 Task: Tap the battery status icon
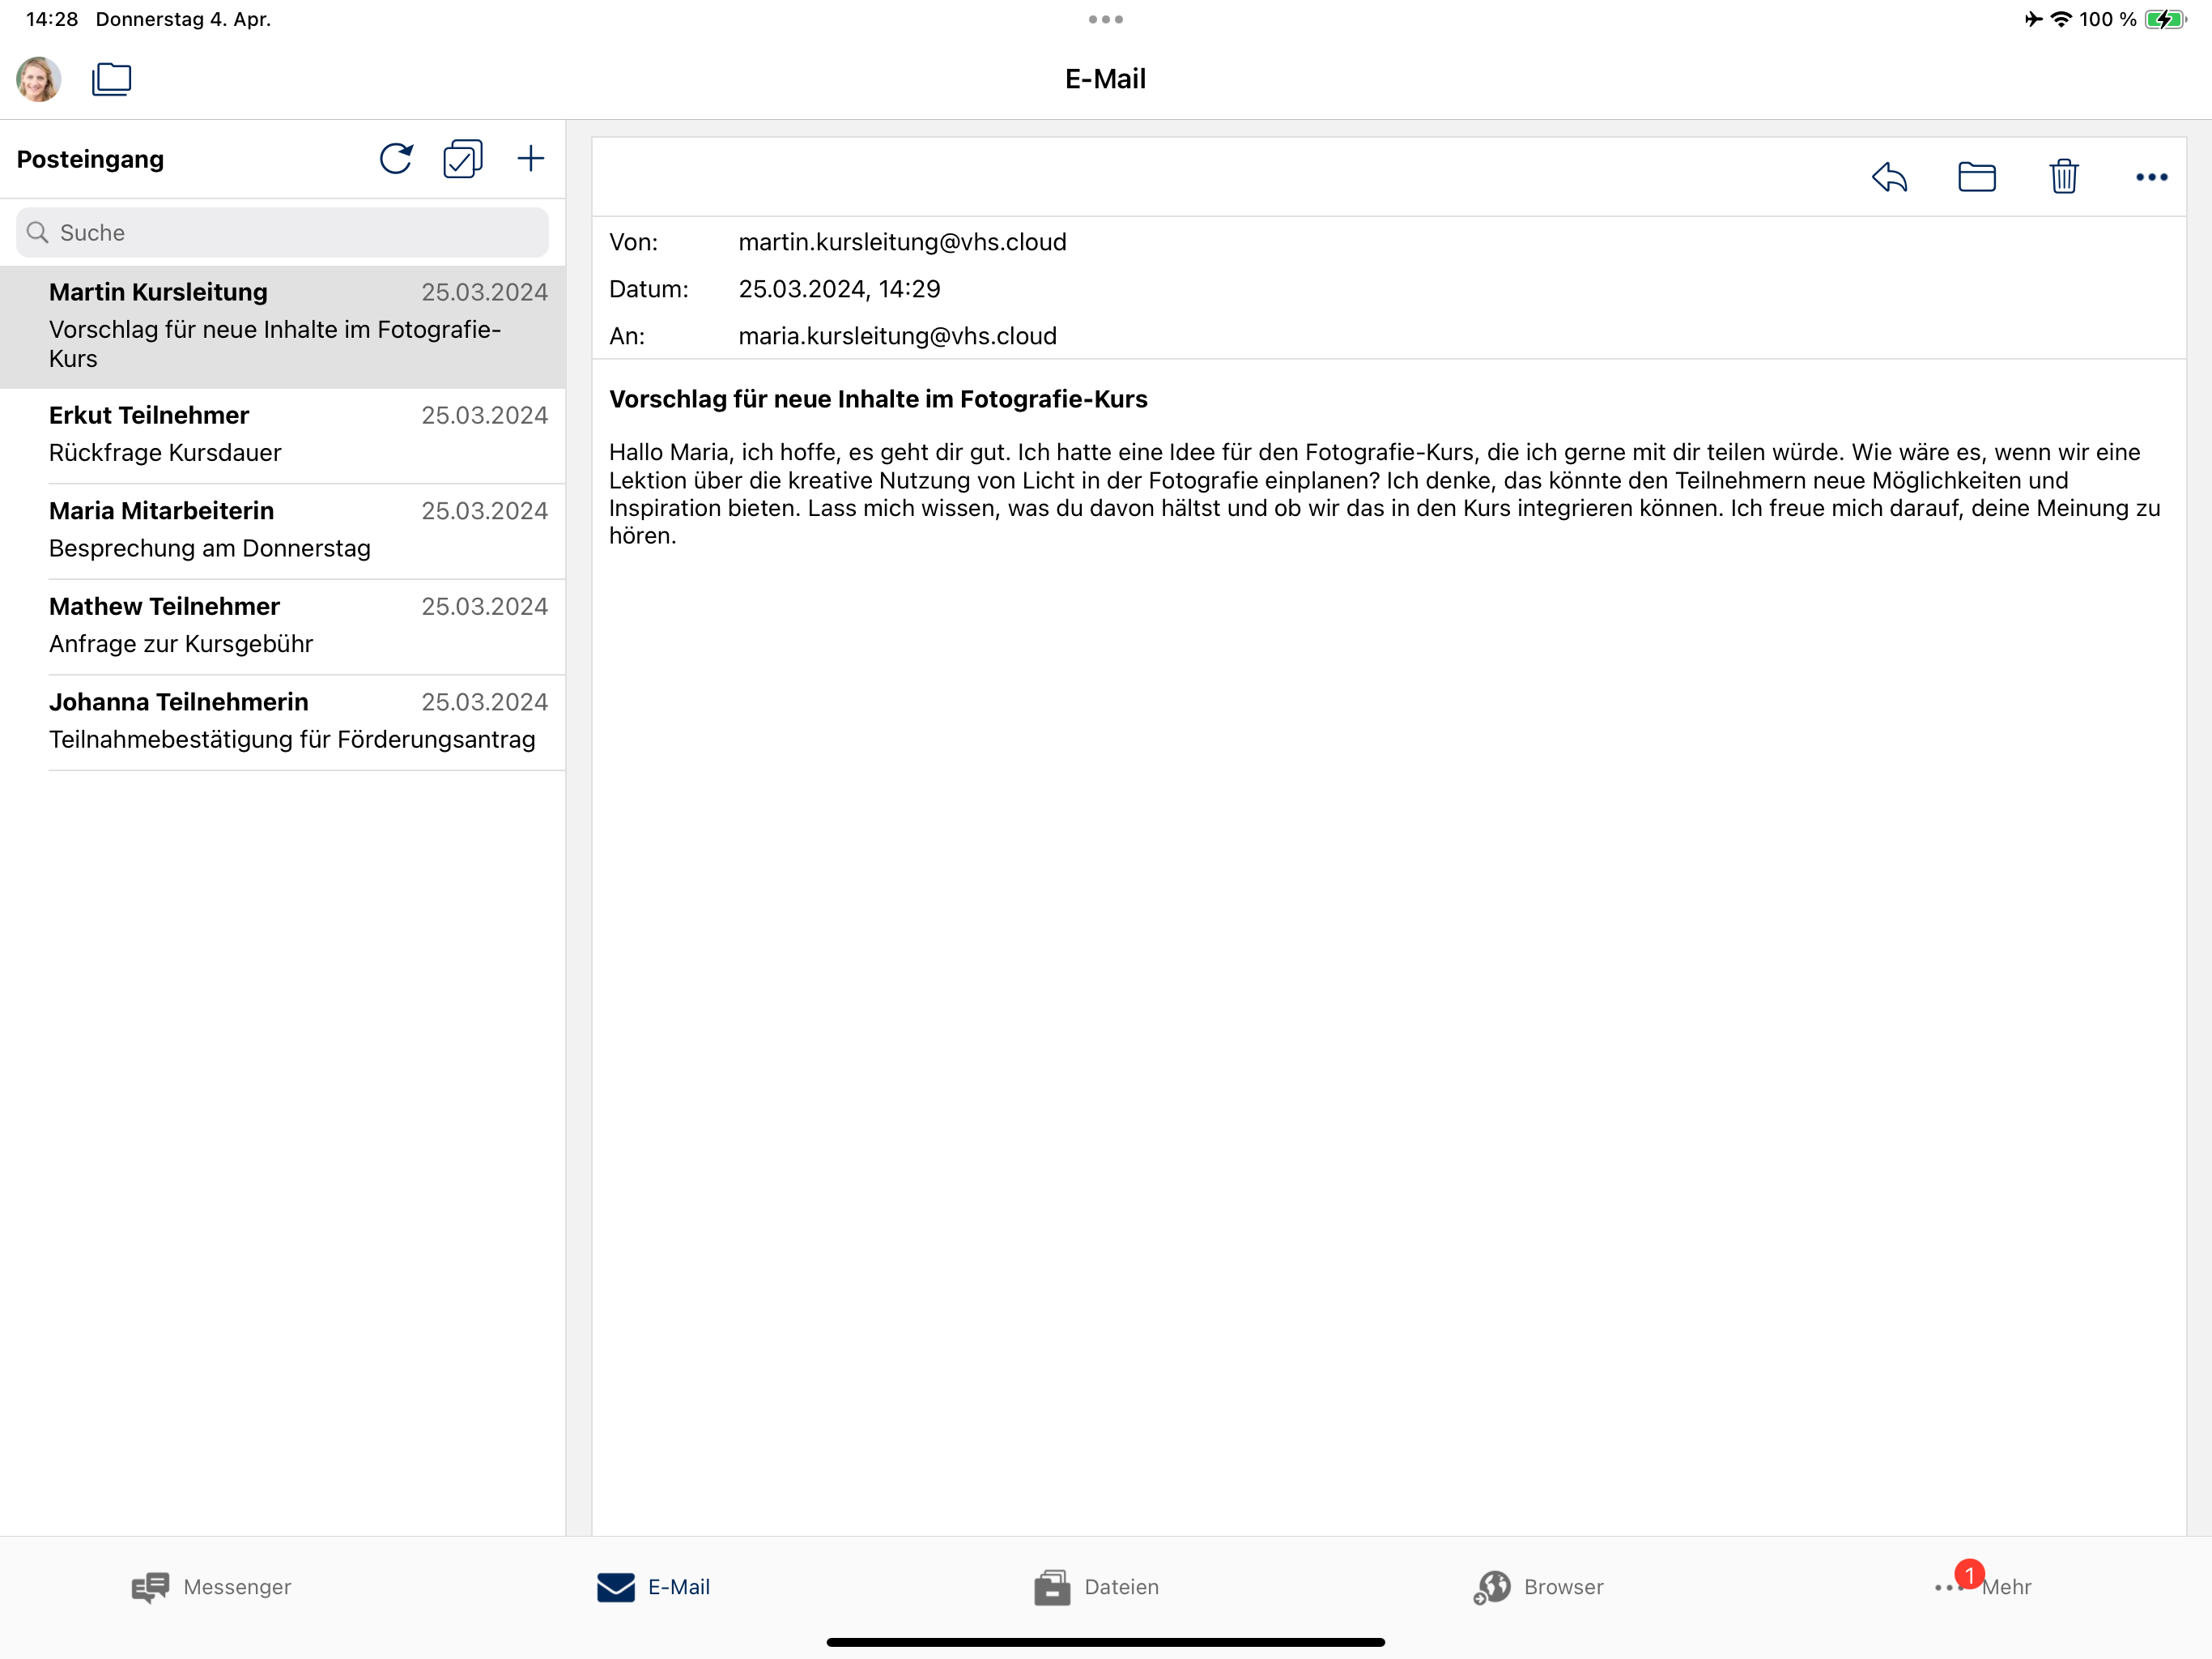[x=2166, y=19]
